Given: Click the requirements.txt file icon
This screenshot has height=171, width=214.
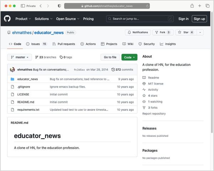Looking at the screenshot, I should 12,110.
